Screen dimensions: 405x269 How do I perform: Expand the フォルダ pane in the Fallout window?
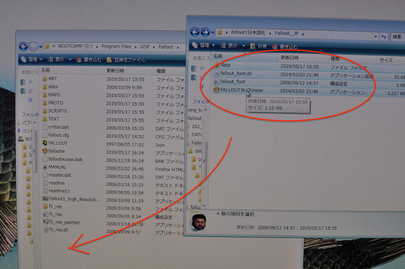(x=29, y=114)
